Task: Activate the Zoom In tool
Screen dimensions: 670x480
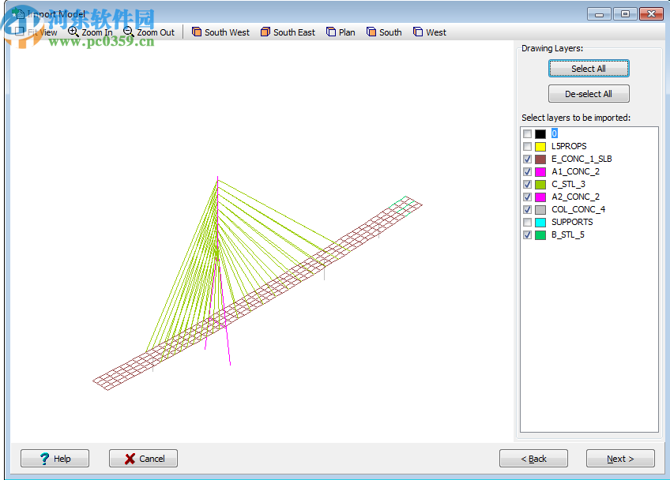Action: 89,32
